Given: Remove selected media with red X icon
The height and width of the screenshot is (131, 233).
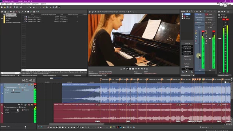Looking at the screenshot, I should (16, 12).
